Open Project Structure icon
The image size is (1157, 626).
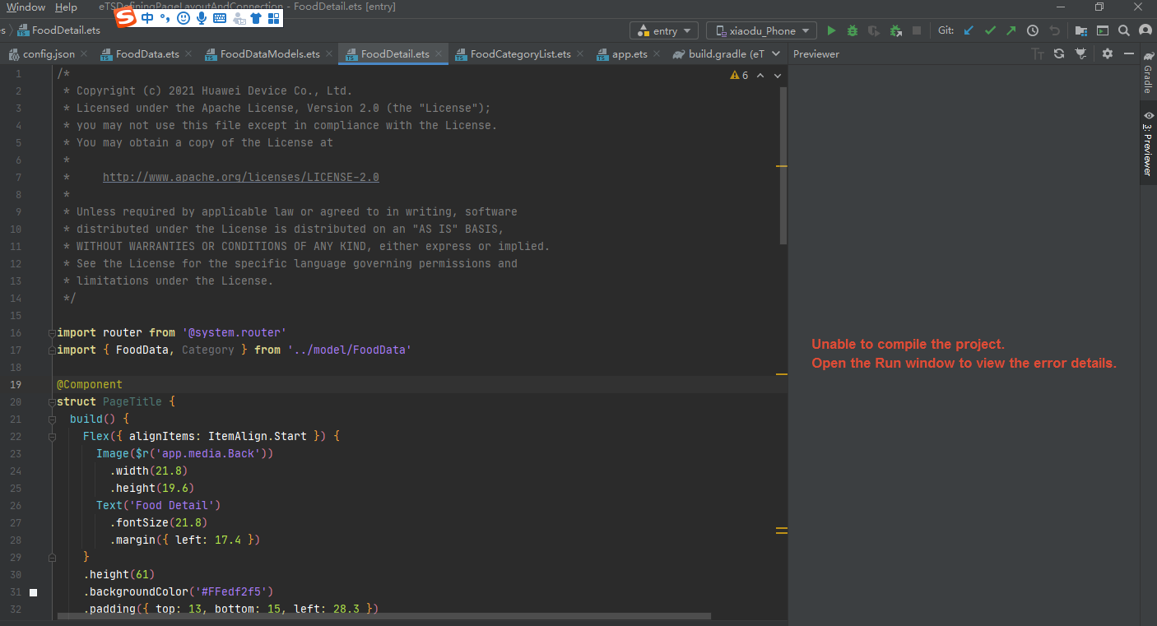tap(1081, 30)
